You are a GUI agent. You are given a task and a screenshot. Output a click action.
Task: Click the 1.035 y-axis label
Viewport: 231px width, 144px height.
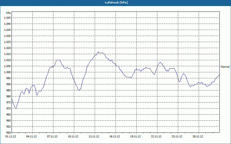[x=8, y=30]
